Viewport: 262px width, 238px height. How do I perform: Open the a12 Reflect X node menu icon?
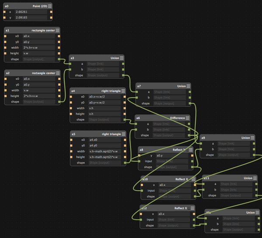(193, 208)
